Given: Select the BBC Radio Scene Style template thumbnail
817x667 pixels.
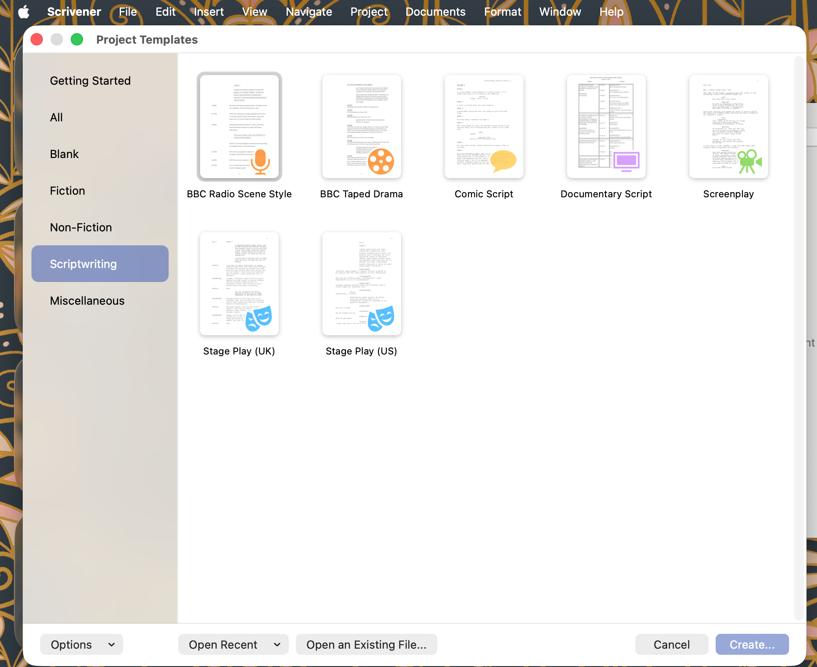Looking at the screenshot, I should coord(239,127).
